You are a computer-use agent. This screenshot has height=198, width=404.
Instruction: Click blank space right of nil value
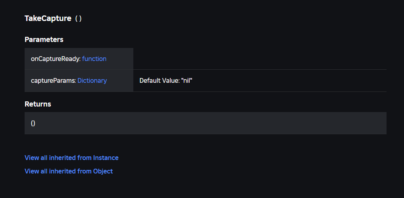tap(289, 80)
